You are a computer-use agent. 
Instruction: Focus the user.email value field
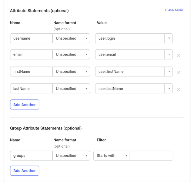click(x=130, y=55)
